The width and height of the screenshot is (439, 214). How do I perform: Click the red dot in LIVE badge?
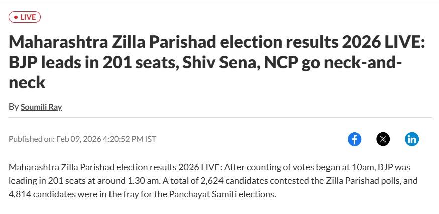click(16, 17)
